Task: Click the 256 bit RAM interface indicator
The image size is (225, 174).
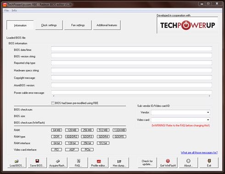Action: coord(87,143)
